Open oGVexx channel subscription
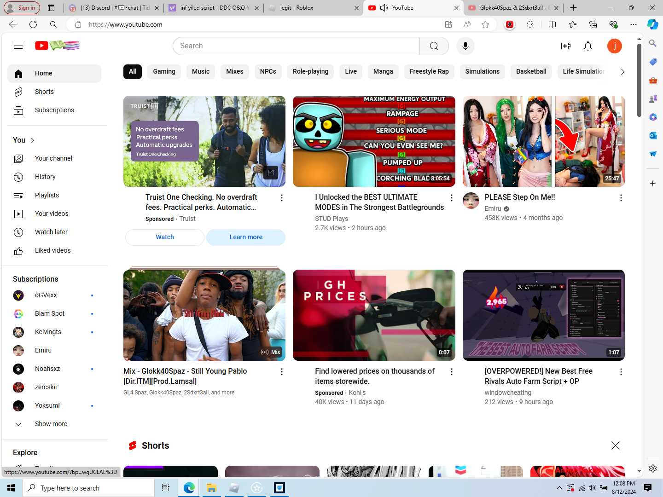 click(54, 295)
